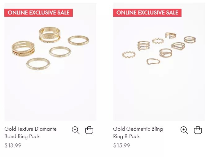Select the $13.99 price label
Image resolution: width=210 pixels, height=157 pixels.
13,145
